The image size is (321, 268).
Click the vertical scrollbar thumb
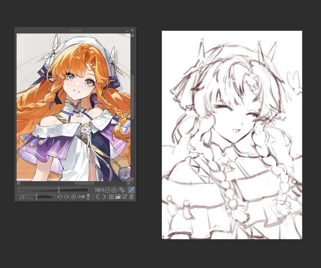(x=132, y=97)
